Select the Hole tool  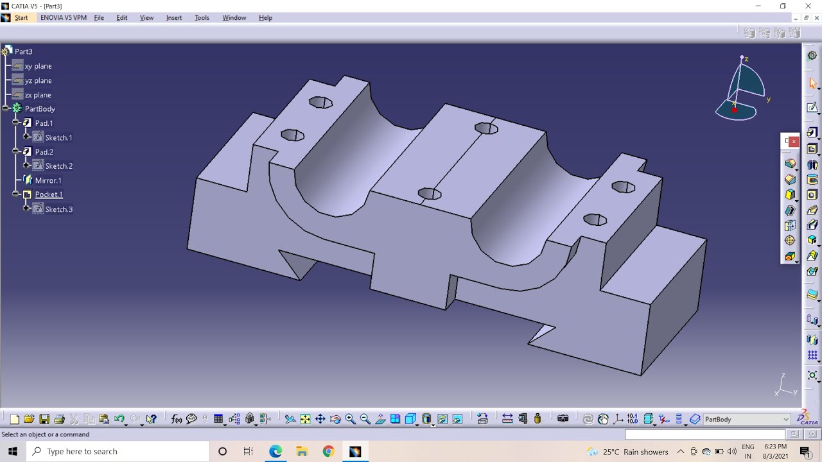coord(812,194)
